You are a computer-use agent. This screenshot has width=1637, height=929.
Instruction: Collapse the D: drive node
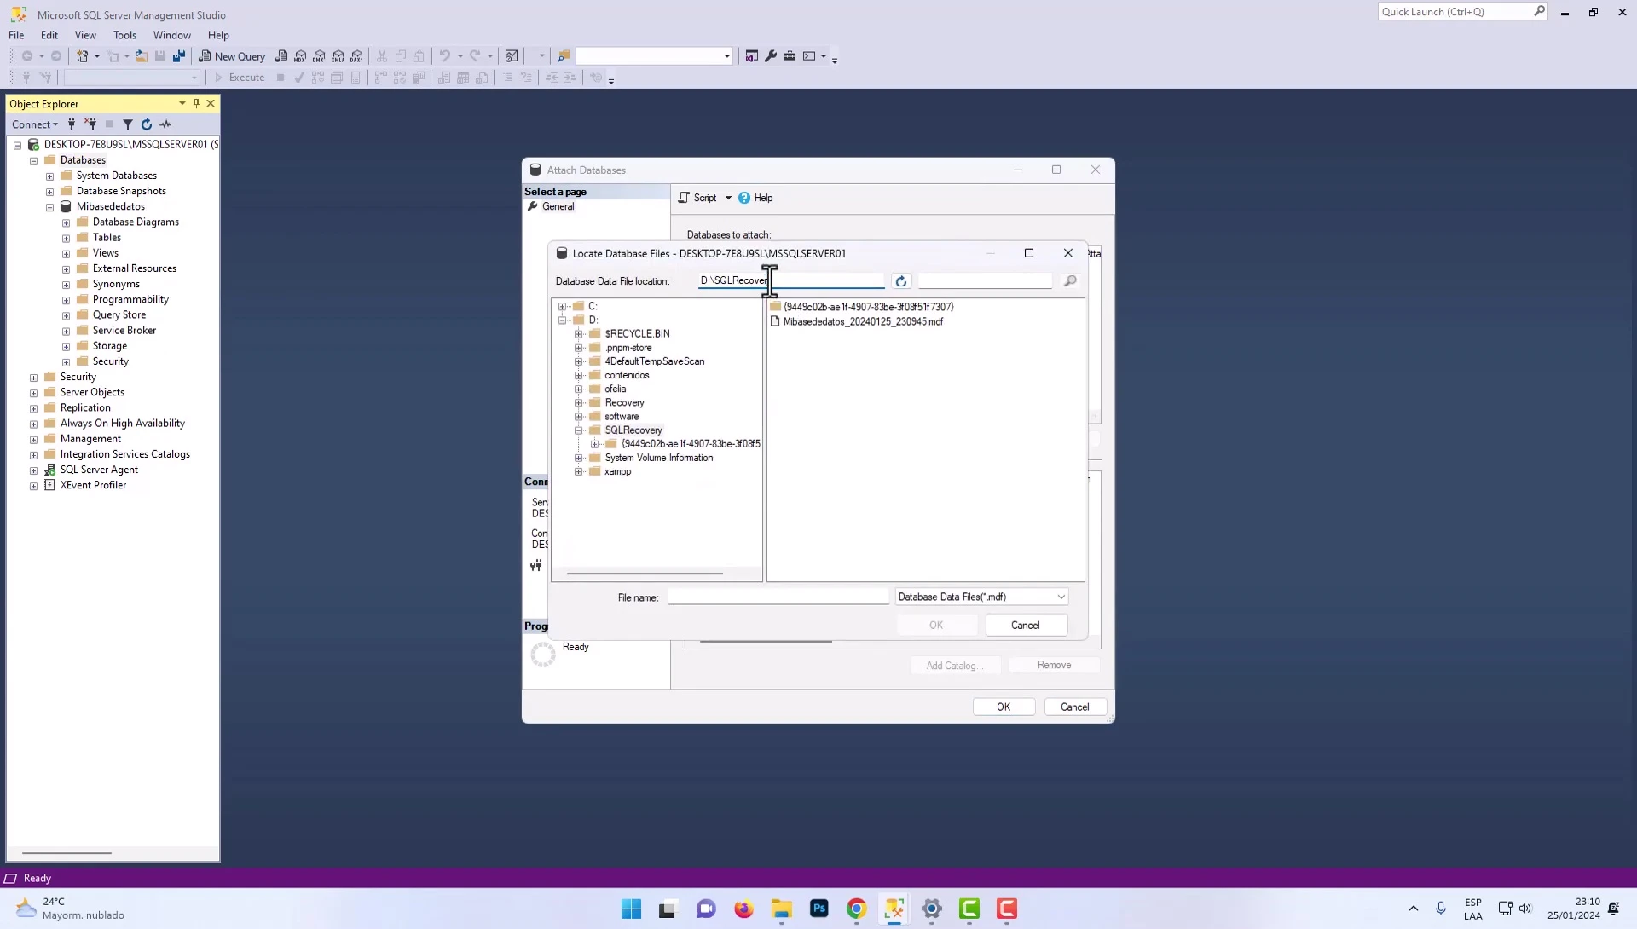562,320
